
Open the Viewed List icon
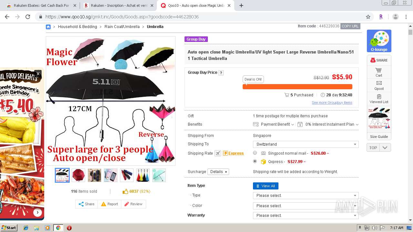[379, 99]
